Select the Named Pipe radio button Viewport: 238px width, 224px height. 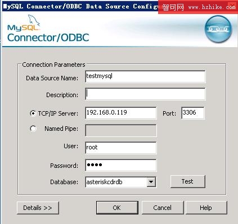tap(33, 129)
